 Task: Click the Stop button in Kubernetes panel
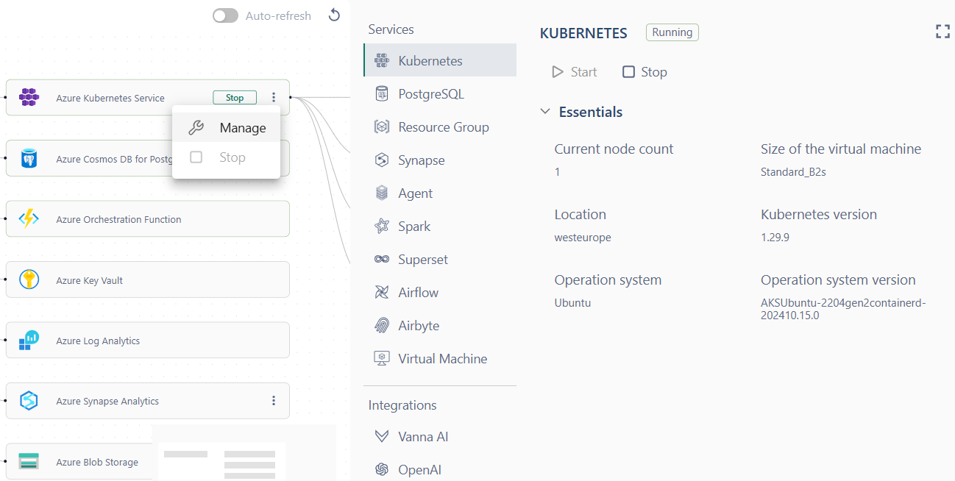(645, 71)
